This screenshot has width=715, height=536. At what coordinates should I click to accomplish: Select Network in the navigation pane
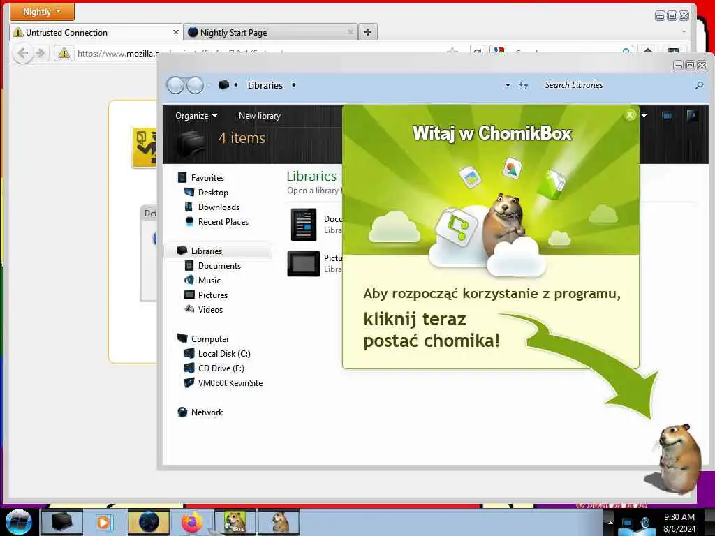click(x=200, y=412)
